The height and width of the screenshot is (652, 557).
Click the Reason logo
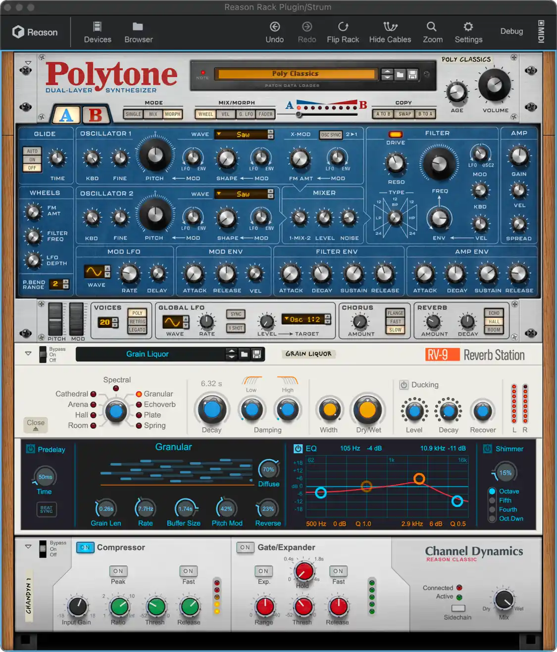(35, 32)
